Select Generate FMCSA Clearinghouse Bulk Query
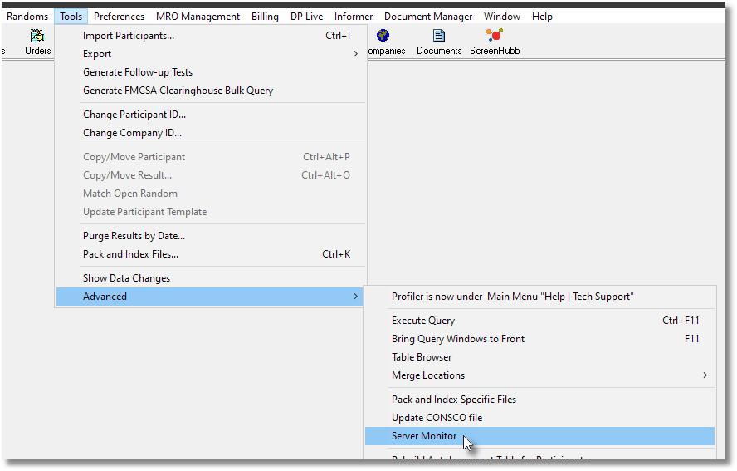The width and height of the screenshot is (737, 471). [178, 91]
